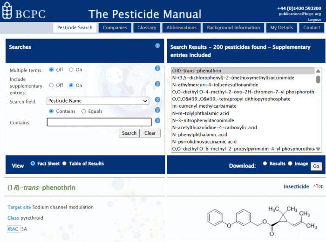Viewport: 326px width, 242px height.
Task: Open Background Information tab
Action: coord(233,28)
